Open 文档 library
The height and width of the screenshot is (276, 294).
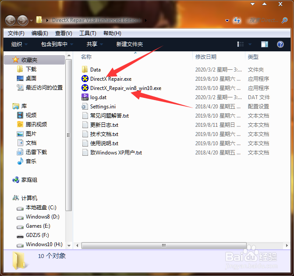[31, 143]
